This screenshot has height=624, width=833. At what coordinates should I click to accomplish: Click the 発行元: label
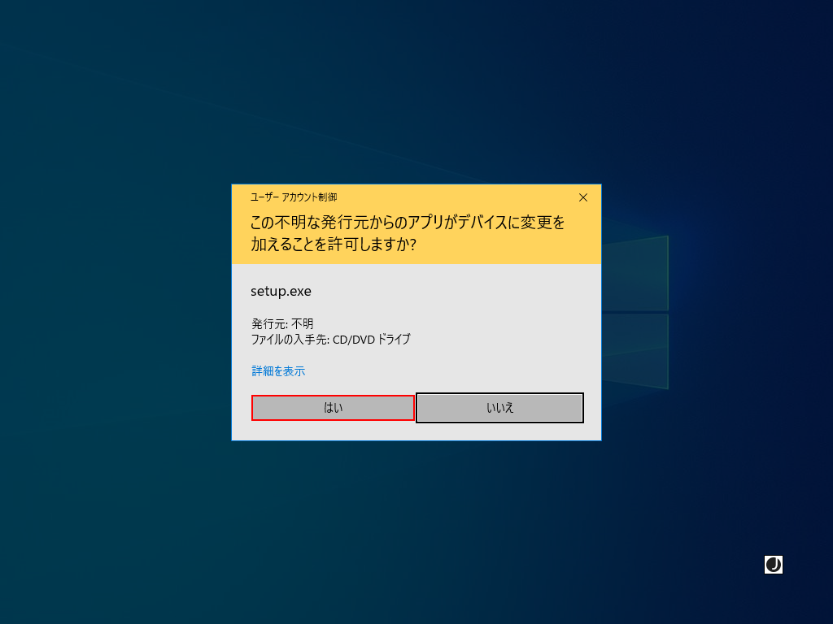pyautogui.click(x=269, y=323)
